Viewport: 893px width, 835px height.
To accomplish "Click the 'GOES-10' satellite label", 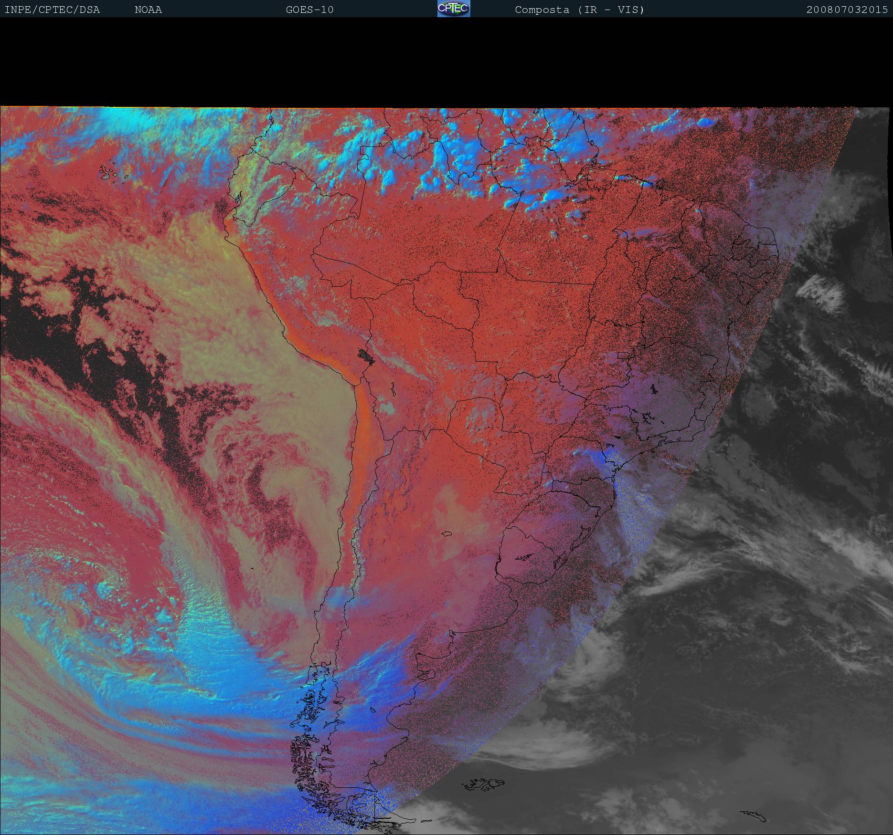I will [310, 10].
